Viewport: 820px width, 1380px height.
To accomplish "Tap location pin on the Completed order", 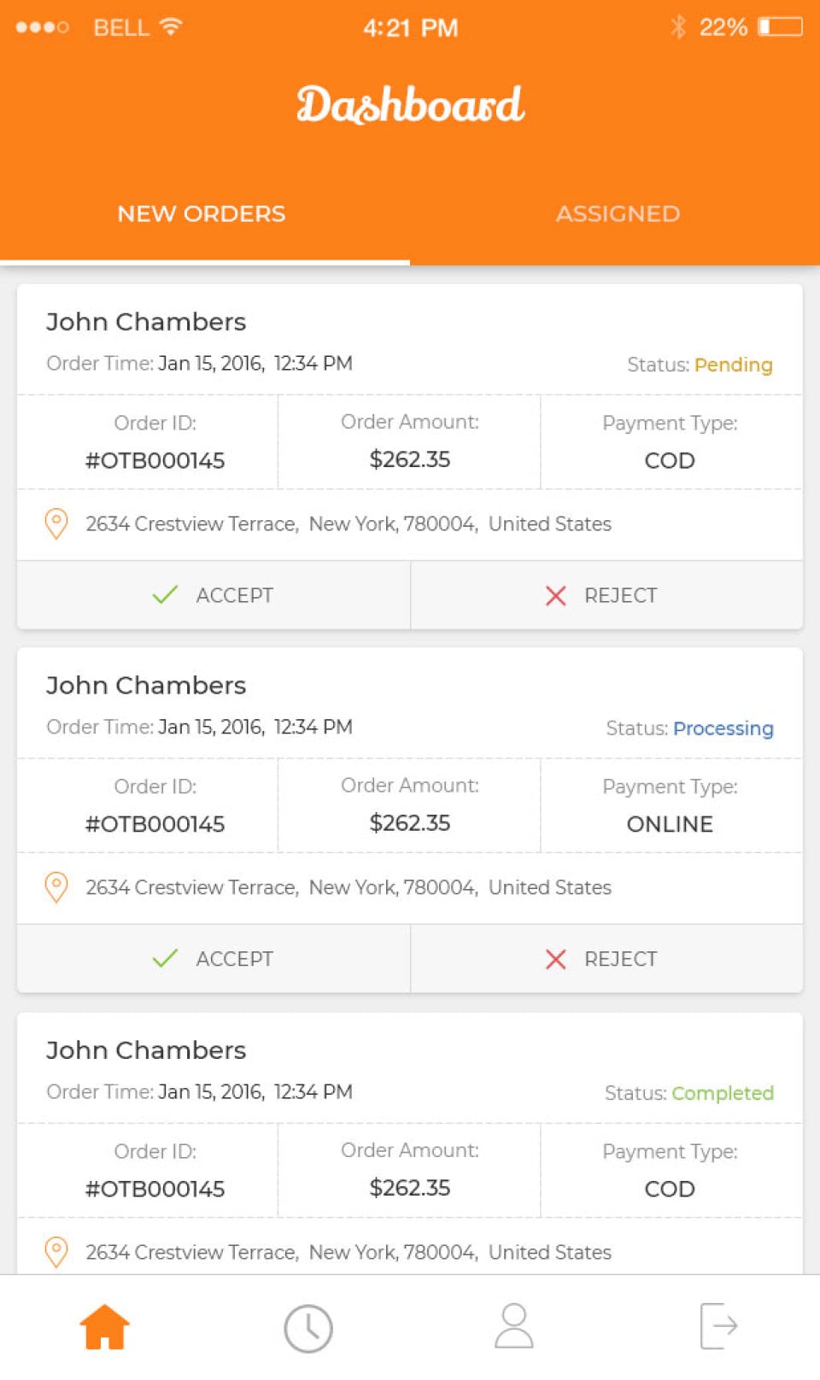I will tap(56, 1252).
